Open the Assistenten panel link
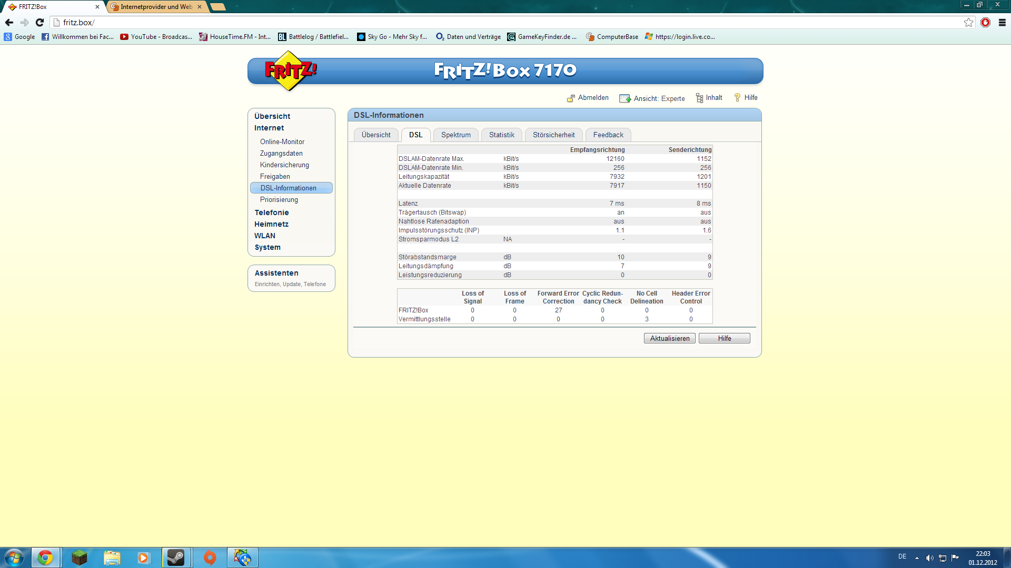The image size is (1011, 568). [x=276, y=273]
